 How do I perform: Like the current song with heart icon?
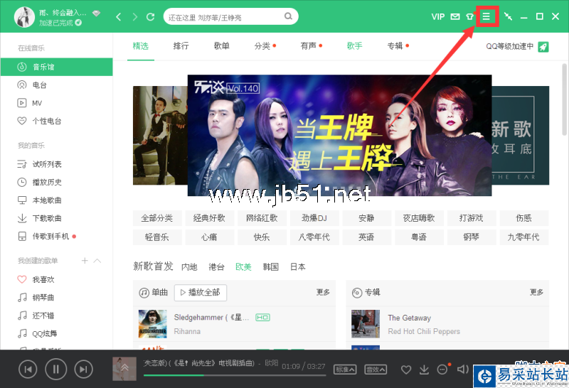406,370
